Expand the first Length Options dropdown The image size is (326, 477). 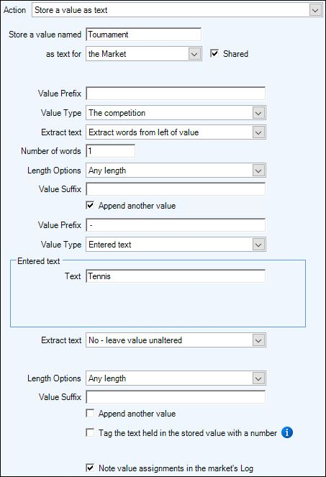[x=176, y=171]
